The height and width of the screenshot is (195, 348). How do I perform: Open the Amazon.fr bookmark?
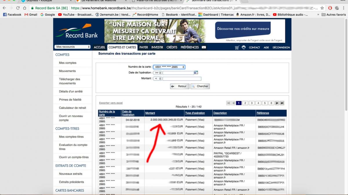(253, 14)
